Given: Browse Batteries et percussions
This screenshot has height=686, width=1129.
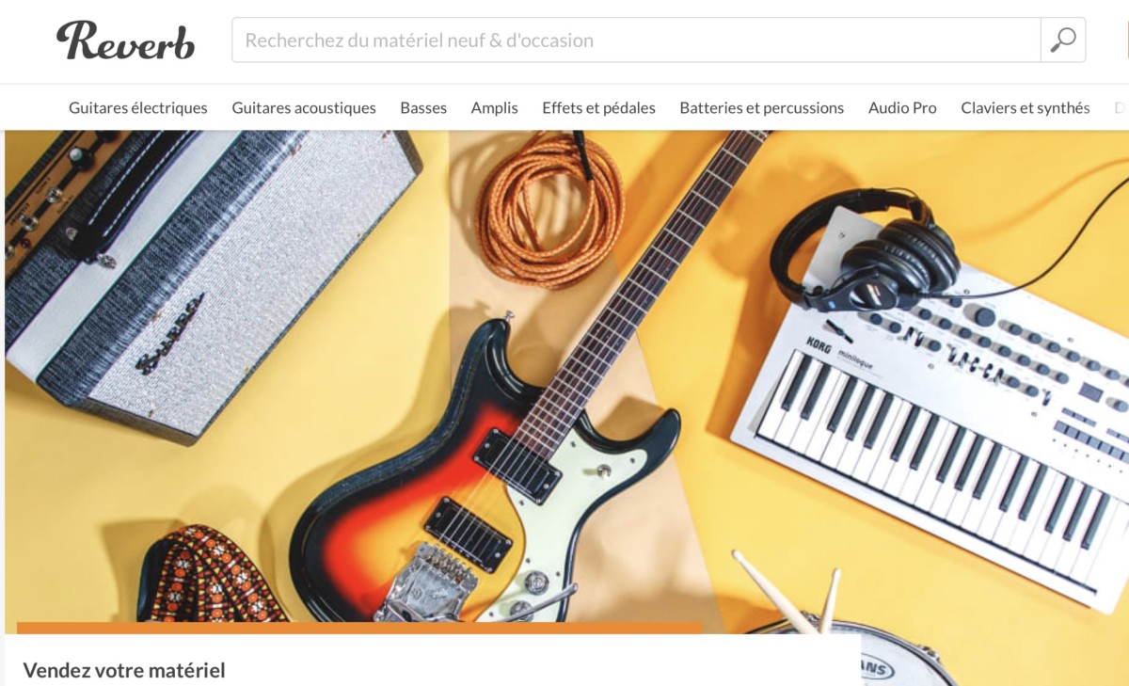Looking at the screenshot, I should click(x=762, y=107).
